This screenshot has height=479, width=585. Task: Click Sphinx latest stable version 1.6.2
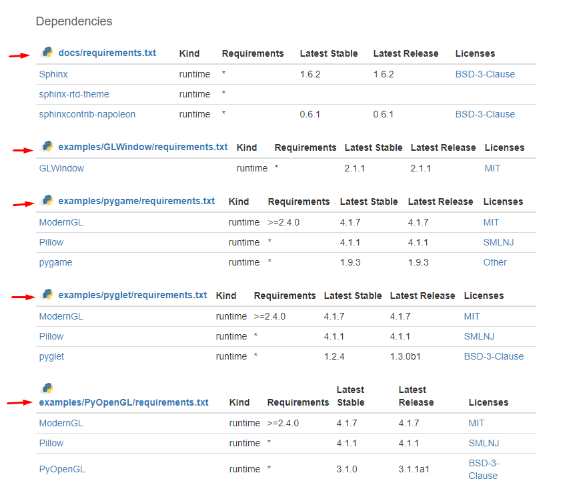tap(310, 74)
